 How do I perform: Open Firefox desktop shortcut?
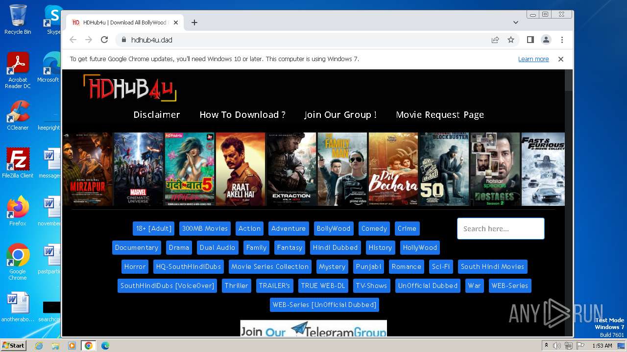[18, 211]
